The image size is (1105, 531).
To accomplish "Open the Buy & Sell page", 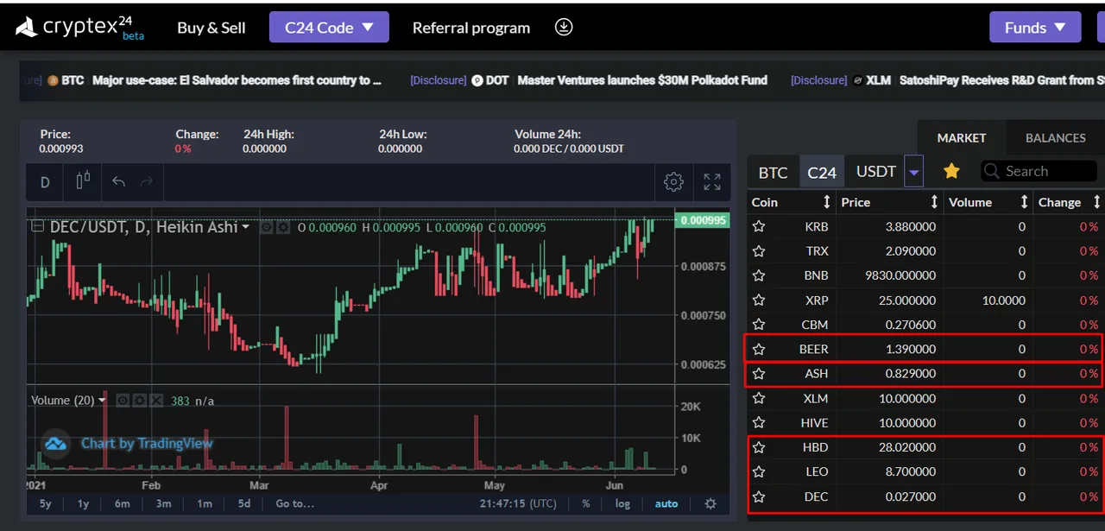I will pyautogui.click(x=212, y=28).
